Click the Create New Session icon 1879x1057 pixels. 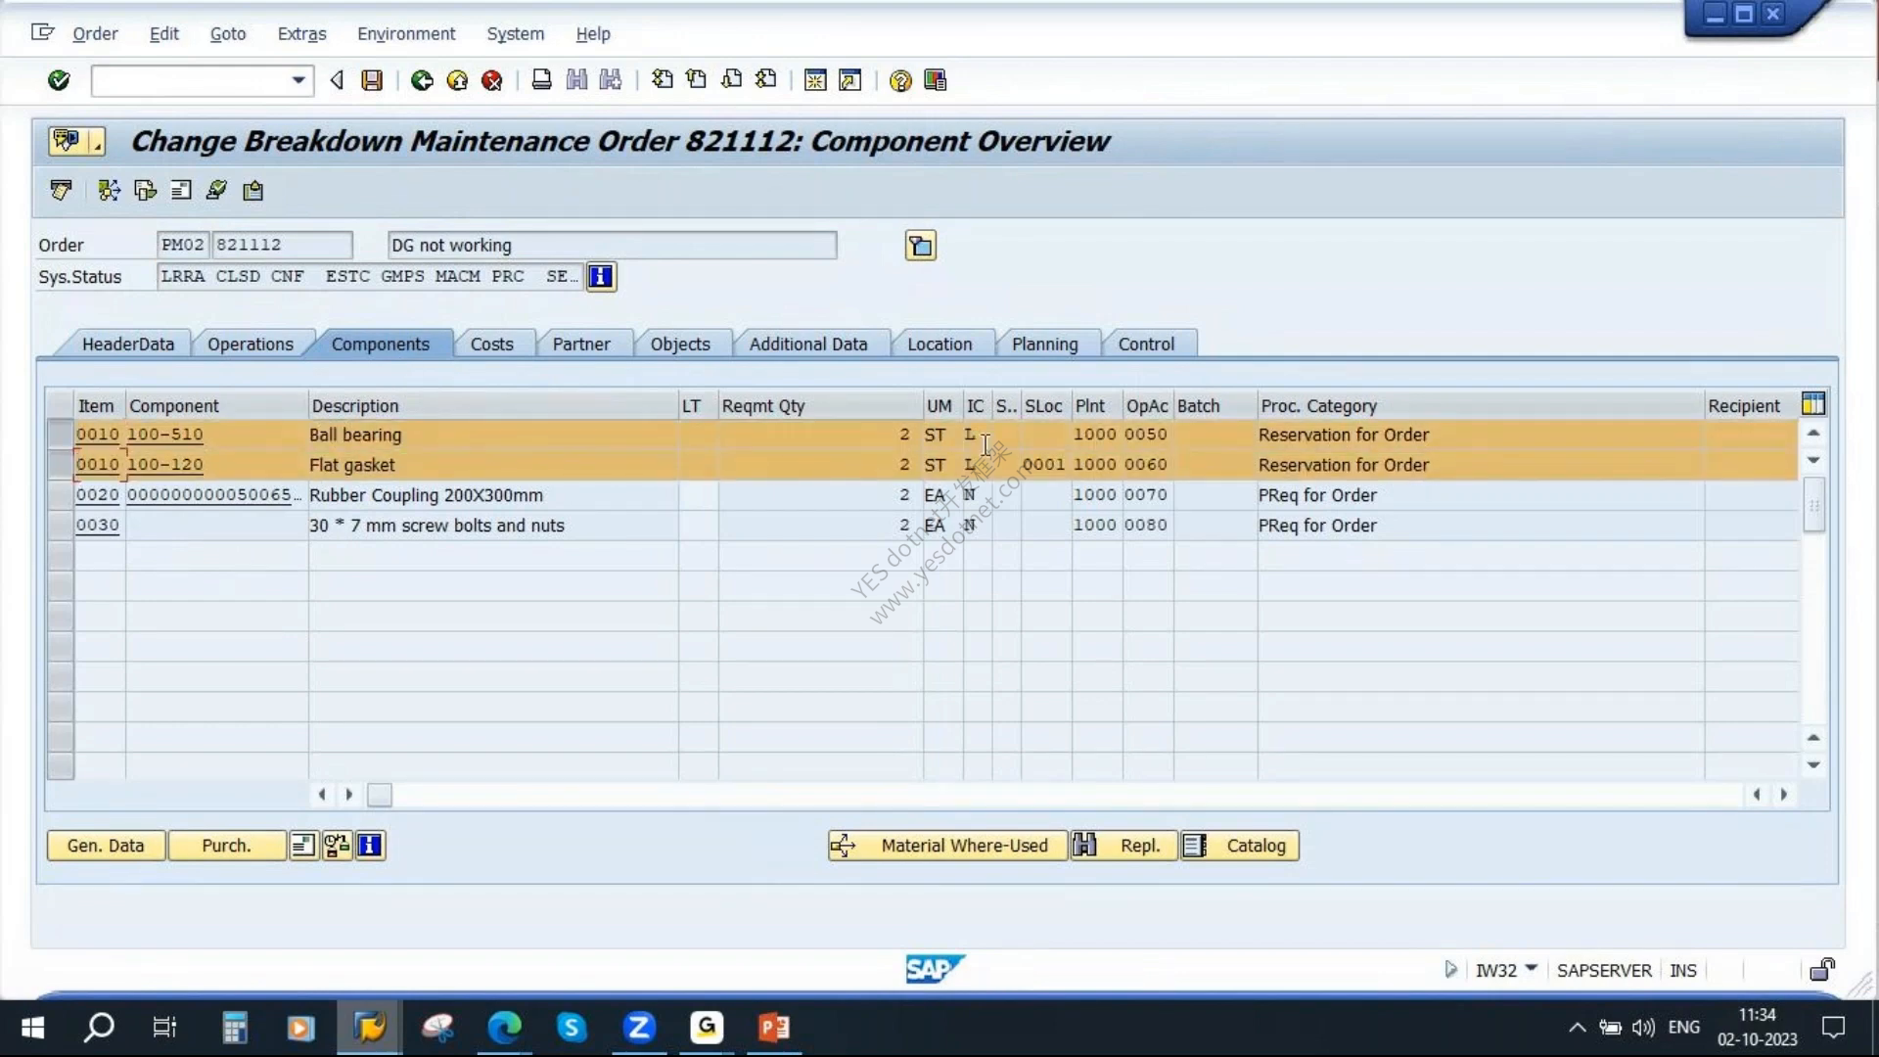coord(815,80)
